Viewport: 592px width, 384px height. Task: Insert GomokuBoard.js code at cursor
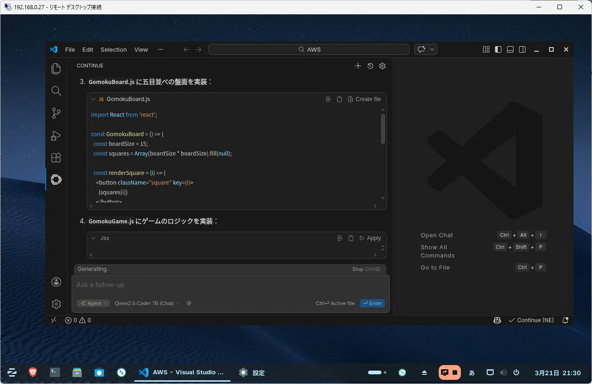pos(328,99)
